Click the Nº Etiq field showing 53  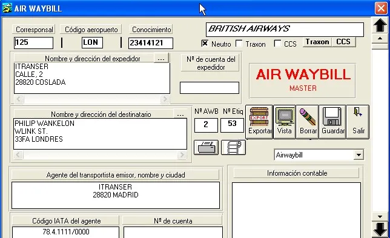pyautogui.click(x=232, y=125)
